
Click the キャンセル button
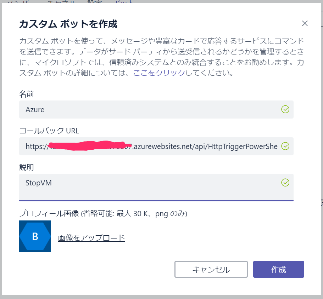(211, 269)
